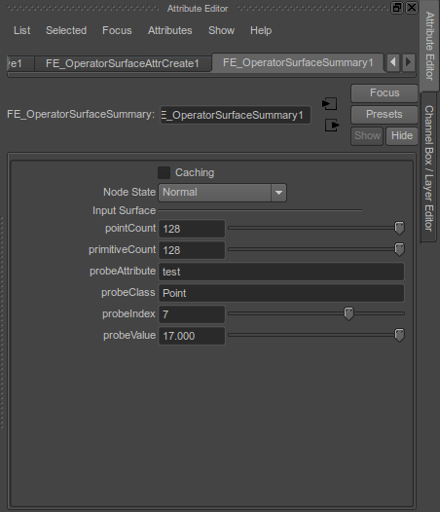Click the Node State dropdown arrow
Screen dimensions: 440x512
tap(278, 193)
